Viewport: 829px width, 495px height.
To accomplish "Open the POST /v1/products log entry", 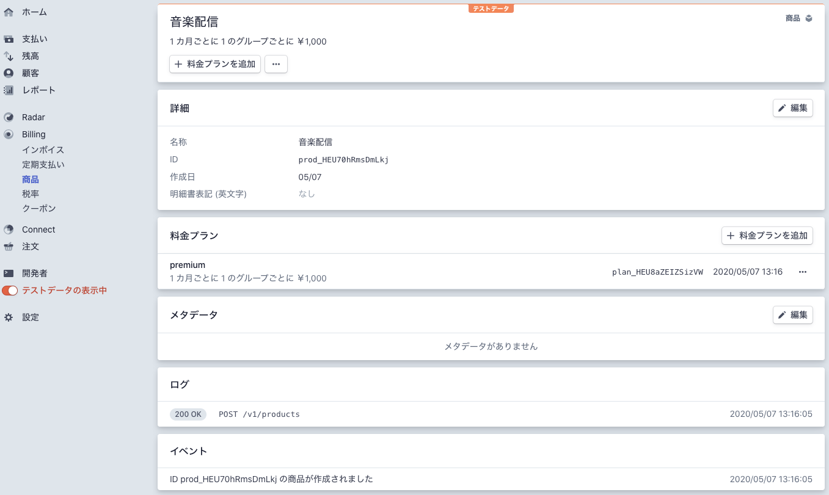I will click(491, 414).
